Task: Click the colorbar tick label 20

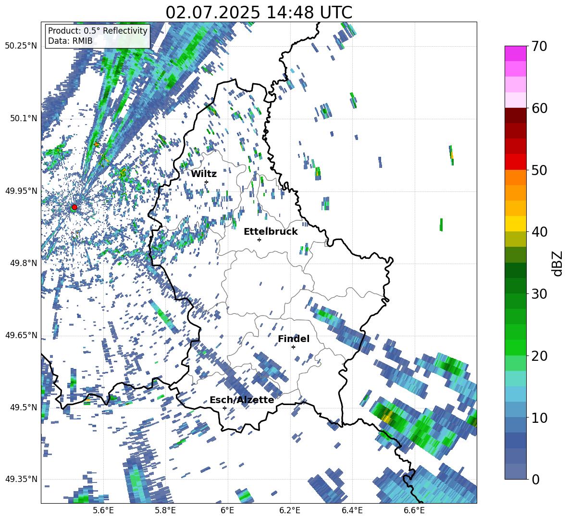Action: point(539,355)
